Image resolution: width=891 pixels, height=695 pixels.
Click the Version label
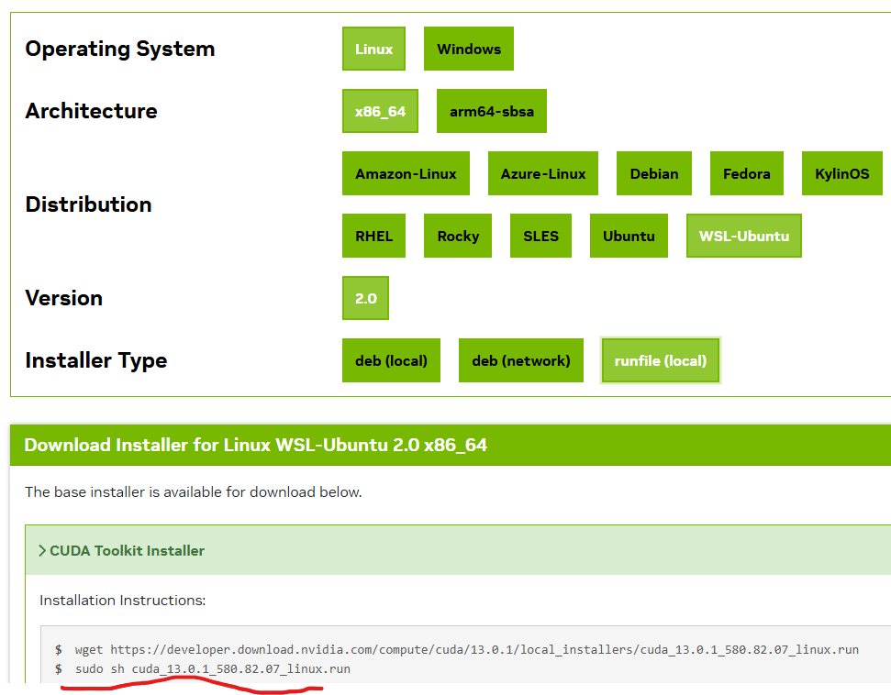(63, 298)
